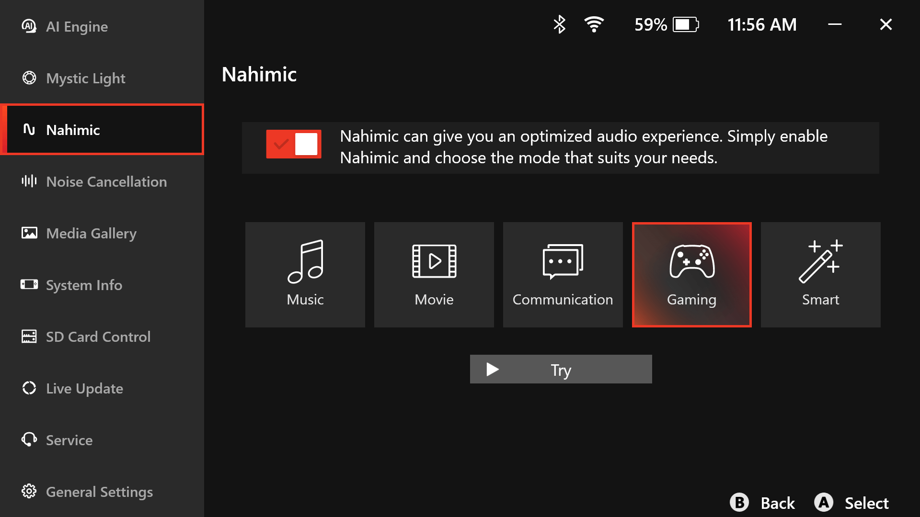The height and width of the screenshot is (517, 920).
Task: Go to Mystic Light section
Action: pos(102,78)
